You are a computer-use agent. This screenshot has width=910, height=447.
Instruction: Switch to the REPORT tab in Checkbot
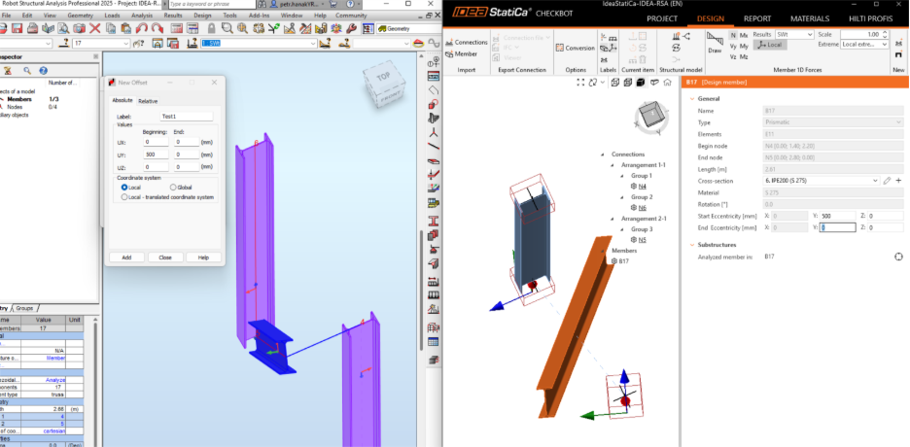point(757,18)
